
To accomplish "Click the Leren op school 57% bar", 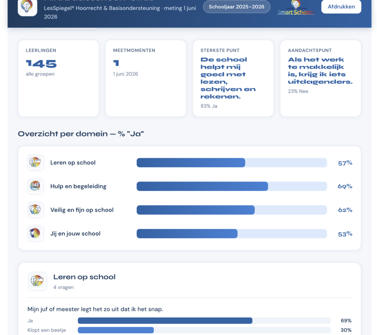I will coord(232,163).
